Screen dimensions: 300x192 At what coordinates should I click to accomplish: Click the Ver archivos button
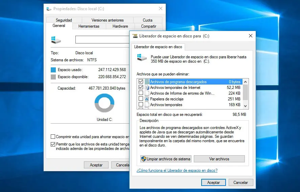[219, 159]
